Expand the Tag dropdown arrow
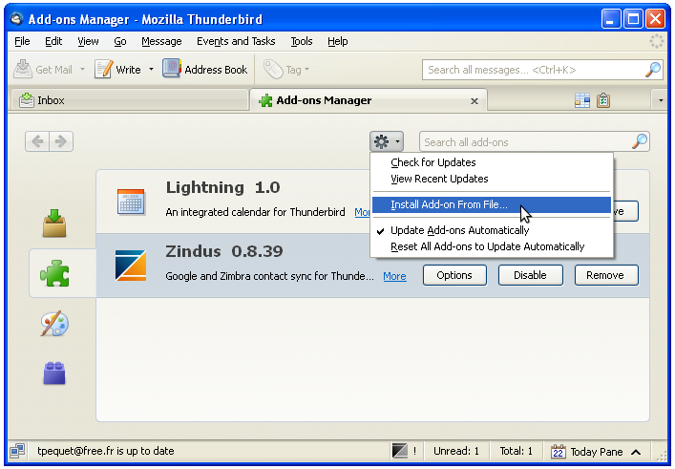Viewport: 675px width, 469px height. click(306, 69)
